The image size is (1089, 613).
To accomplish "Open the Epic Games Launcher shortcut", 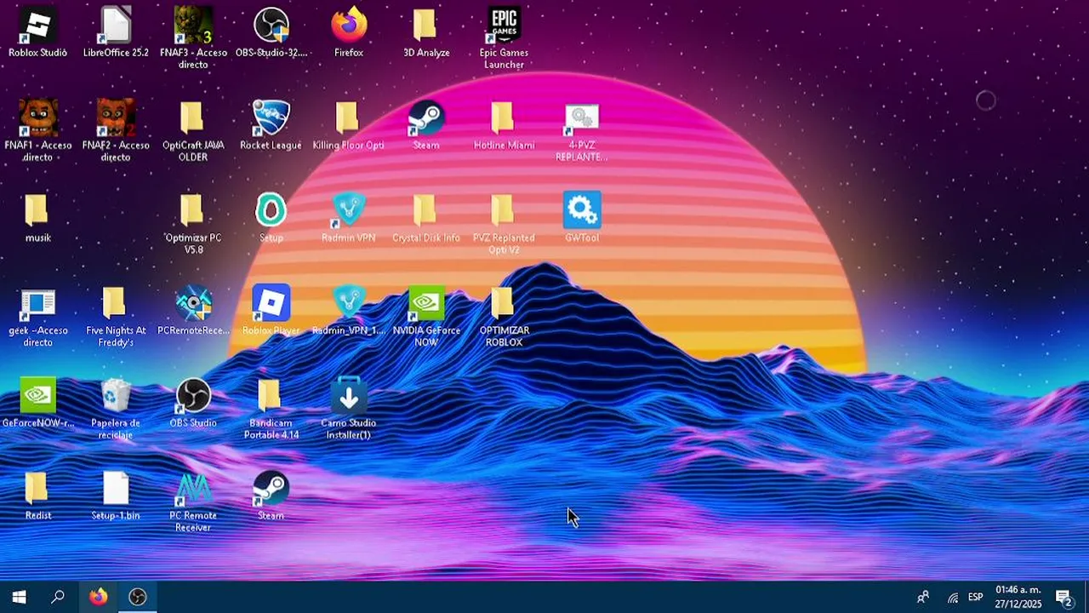I will (504, 26).
